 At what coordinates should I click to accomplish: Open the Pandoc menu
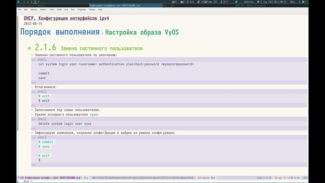92,10
